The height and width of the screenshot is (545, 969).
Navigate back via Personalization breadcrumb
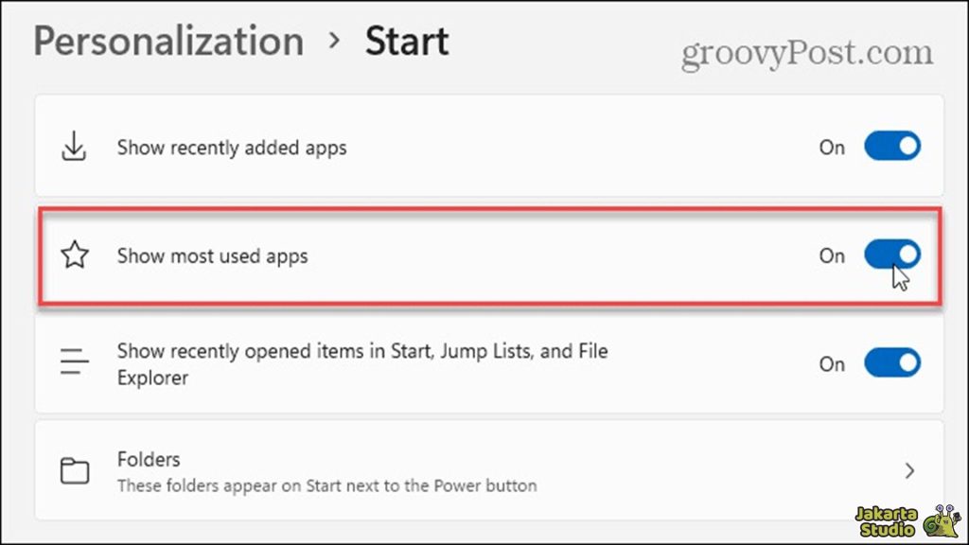click(168, 42)
